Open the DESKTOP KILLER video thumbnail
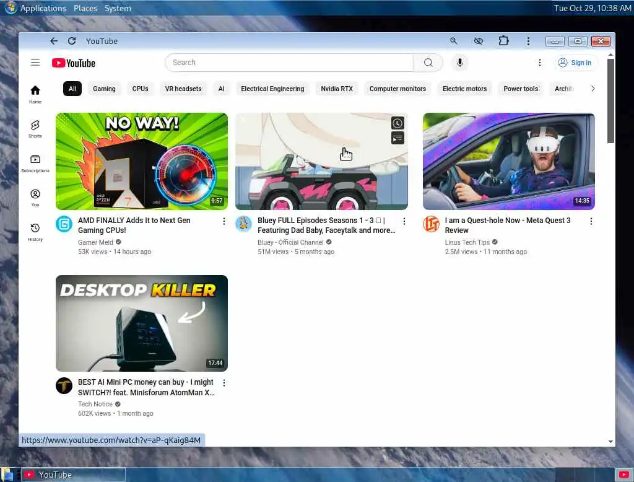The image size is (634, 482). (x=142, y=323)
